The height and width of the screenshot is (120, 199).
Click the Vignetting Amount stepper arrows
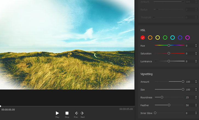196,82
